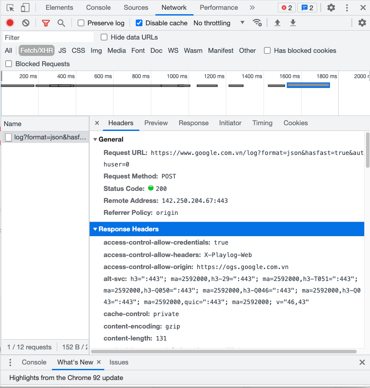Enable the Preserve log checkbox
This screenshot has height=388, width=370.
pyautogui.click(x=81, y=23)
